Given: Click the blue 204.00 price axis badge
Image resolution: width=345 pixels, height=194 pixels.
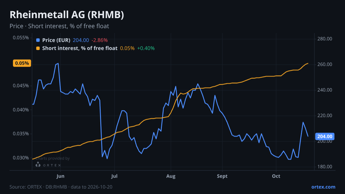Looking at the screenshot, I should click(325, 136).
